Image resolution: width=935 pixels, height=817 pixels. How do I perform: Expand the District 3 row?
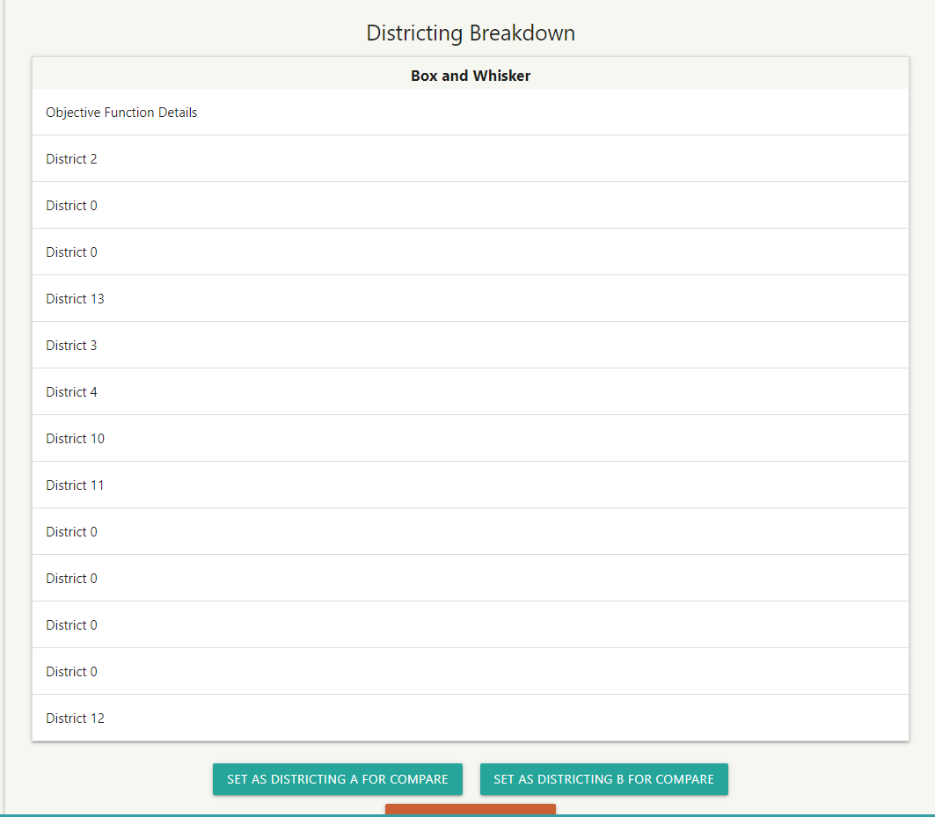(x=71, y=345)
